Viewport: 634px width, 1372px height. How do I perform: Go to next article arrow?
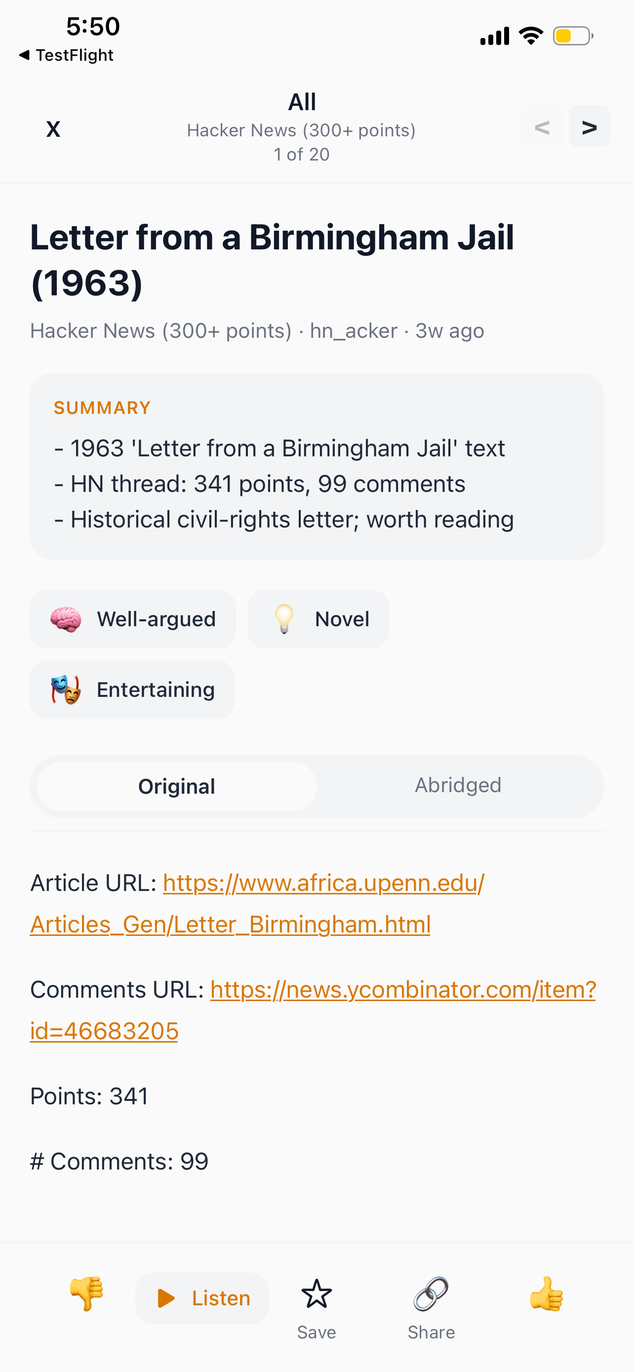coord(589,127)
